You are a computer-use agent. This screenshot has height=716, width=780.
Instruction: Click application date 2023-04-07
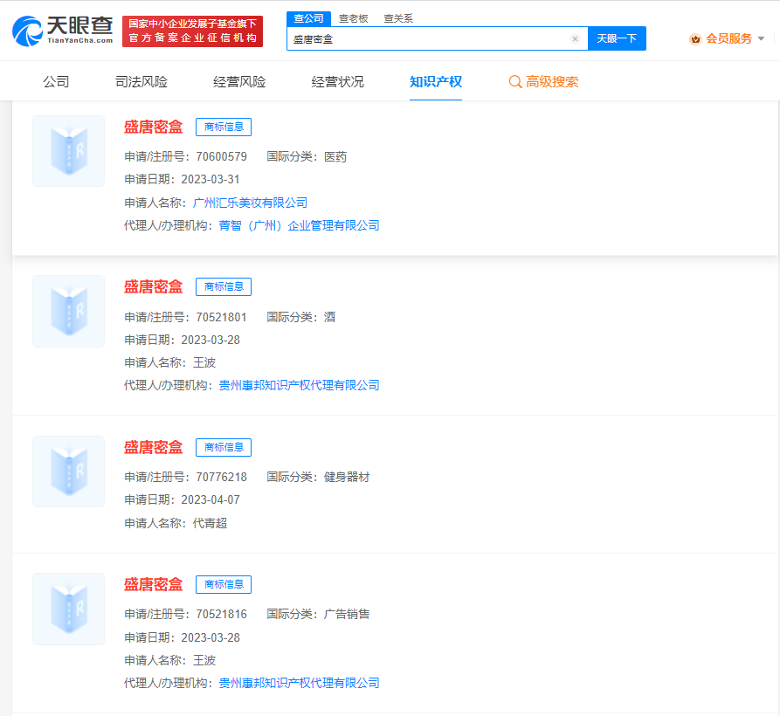(211, 499)
